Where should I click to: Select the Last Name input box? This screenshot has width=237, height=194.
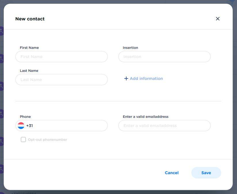pos(62,80)
